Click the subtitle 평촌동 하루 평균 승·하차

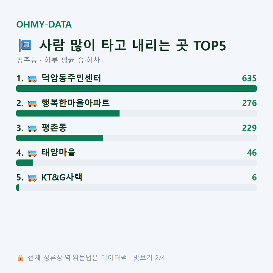[58, 60]
